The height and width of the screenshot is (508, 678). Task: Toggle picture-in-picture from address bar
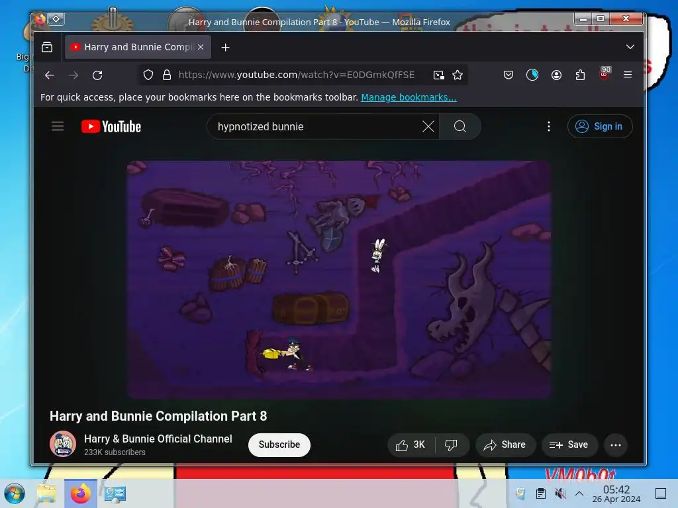pos(438,75)
